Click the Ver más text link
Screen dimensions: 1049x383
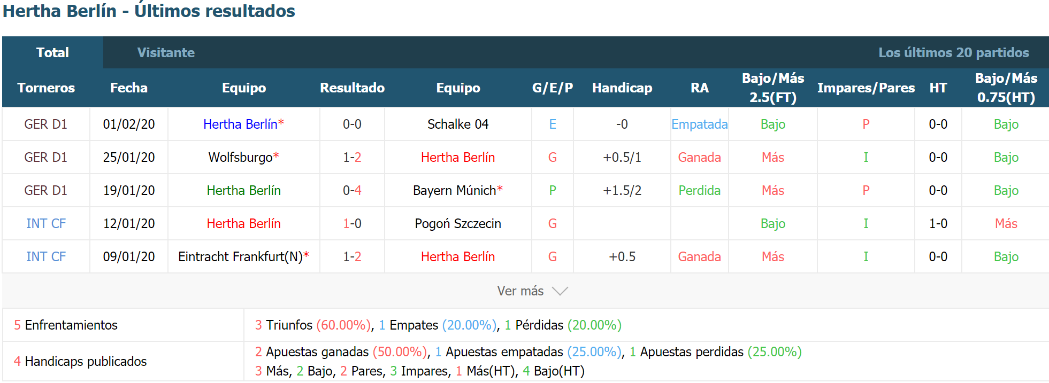click(x=520, y=291)
